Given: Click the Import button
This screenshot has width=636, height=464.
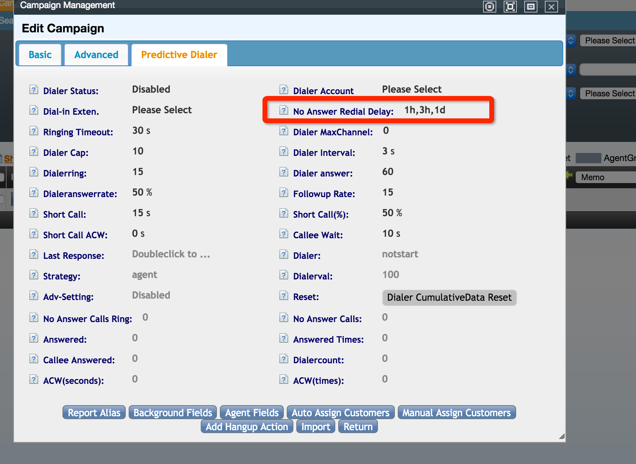Looking at the screenshot, I should pyautogui.click(x=316, y=426).
